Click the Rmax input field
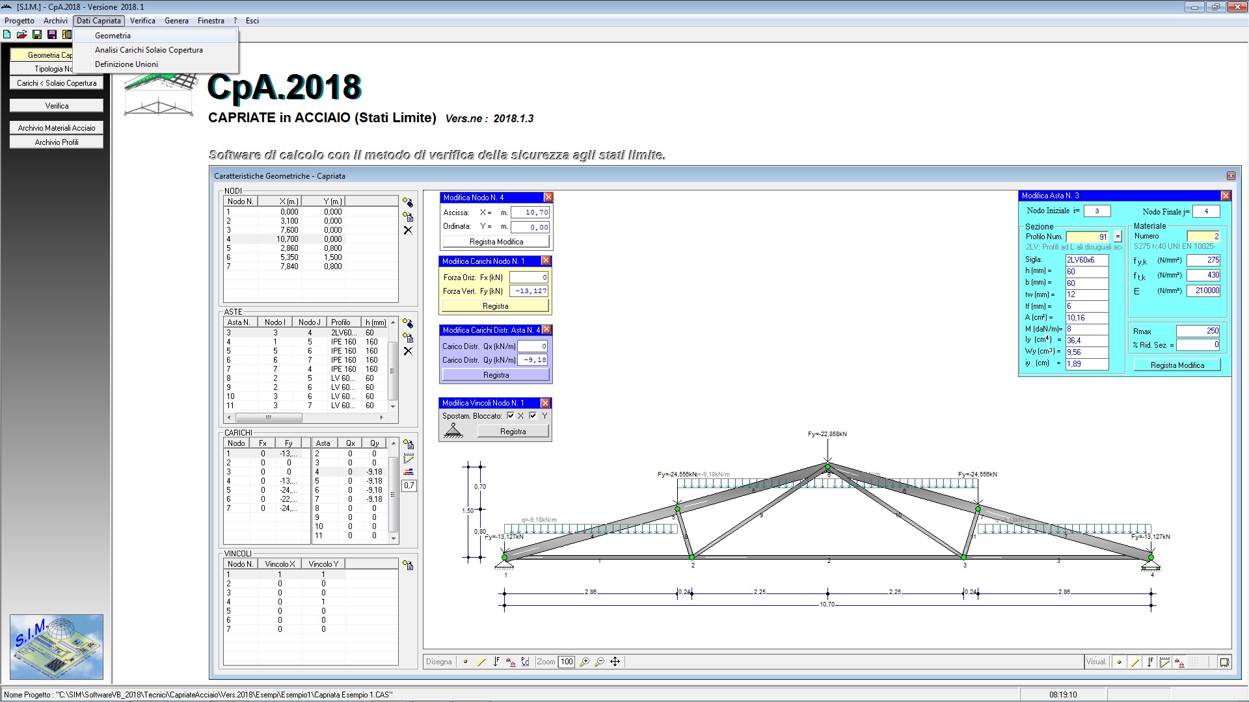Viewport: 1249px width, 702px height. [x=1198, y=331]
